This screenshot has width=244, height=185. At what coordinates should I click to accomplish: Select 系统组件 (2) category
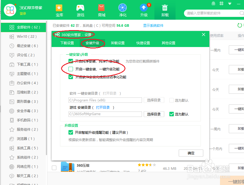pyautogui.click(x=23, y=157)
